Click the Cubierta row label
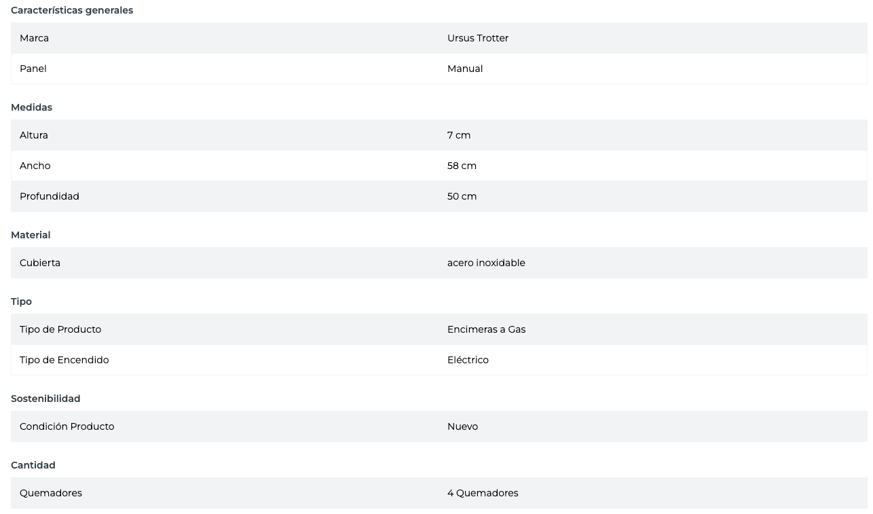This screenshot has height=514, width=873. 40,263
